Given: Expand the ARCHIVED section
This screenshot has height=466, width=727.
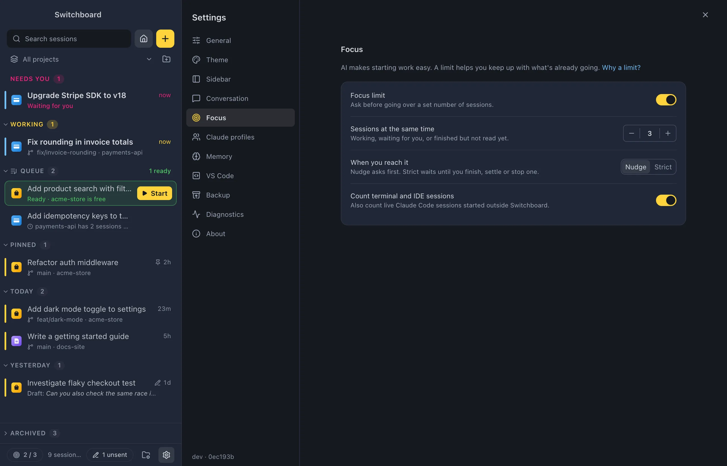Looking at the screenshot, I should coord(5,433).
